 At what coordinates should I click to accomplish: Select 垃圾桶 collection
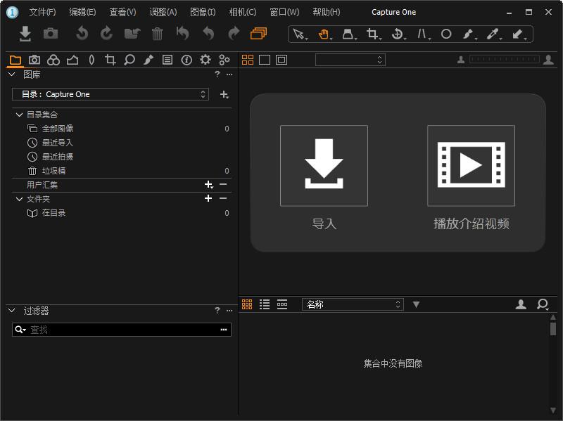pyautogui.click(x=122, y=171)
